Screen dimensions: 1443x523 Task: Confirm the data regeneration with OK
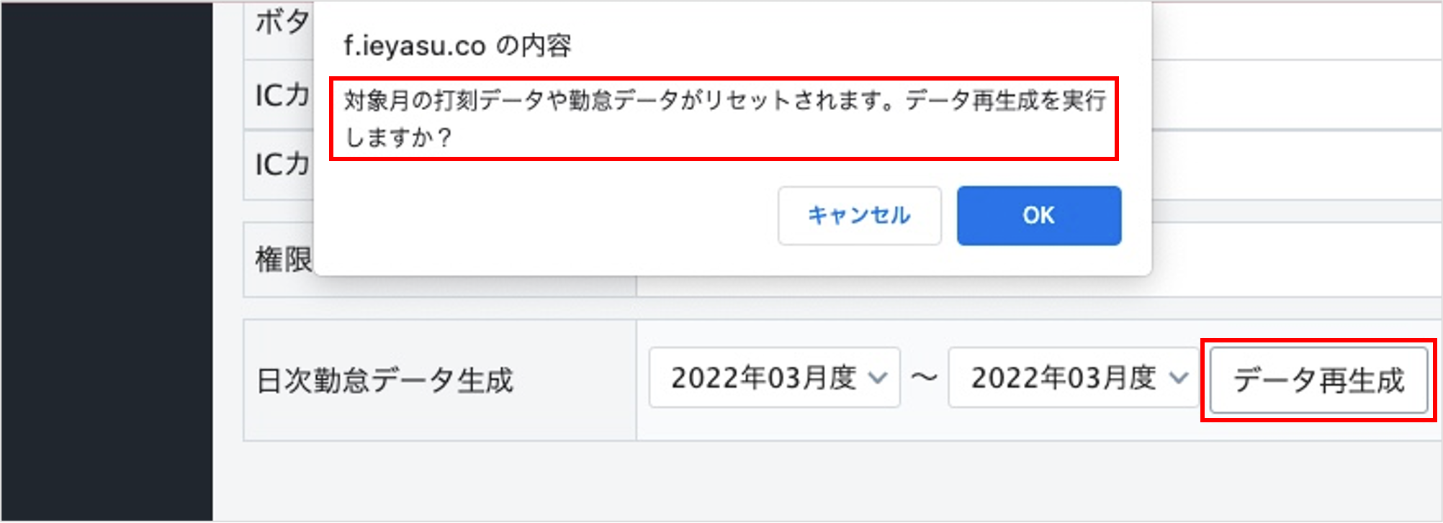(x=1038, y=216)
